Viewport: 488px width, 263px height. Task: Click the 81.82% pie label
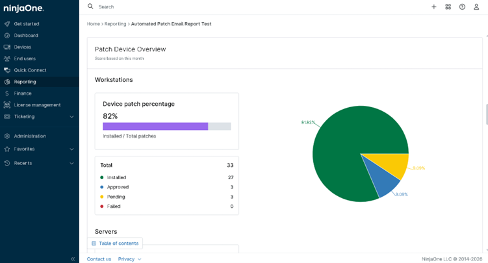(x=308, y=123)
